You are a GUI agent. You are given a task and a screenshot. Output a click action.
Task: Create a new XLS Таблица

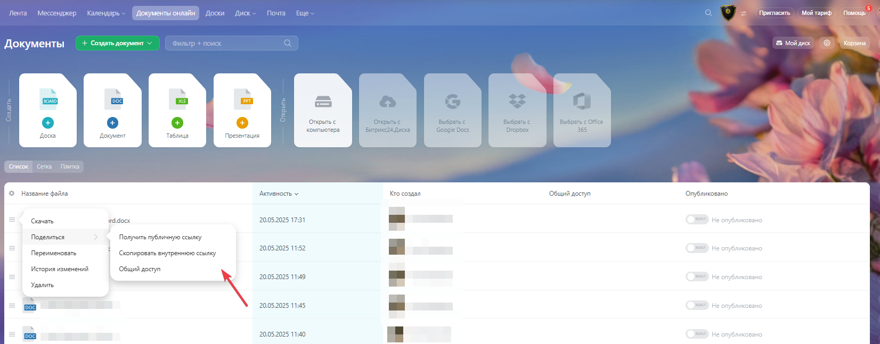(x=177, y=123)
